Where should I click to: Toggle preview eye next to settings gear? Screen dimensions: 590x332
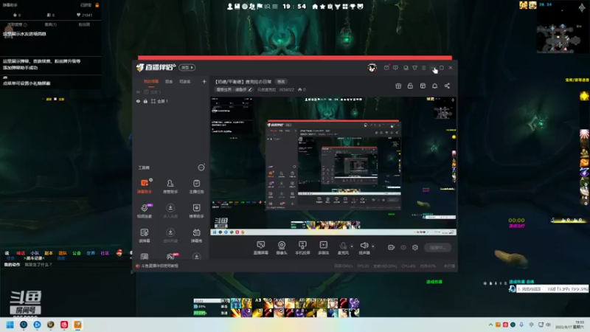click(x=403, y=247)
